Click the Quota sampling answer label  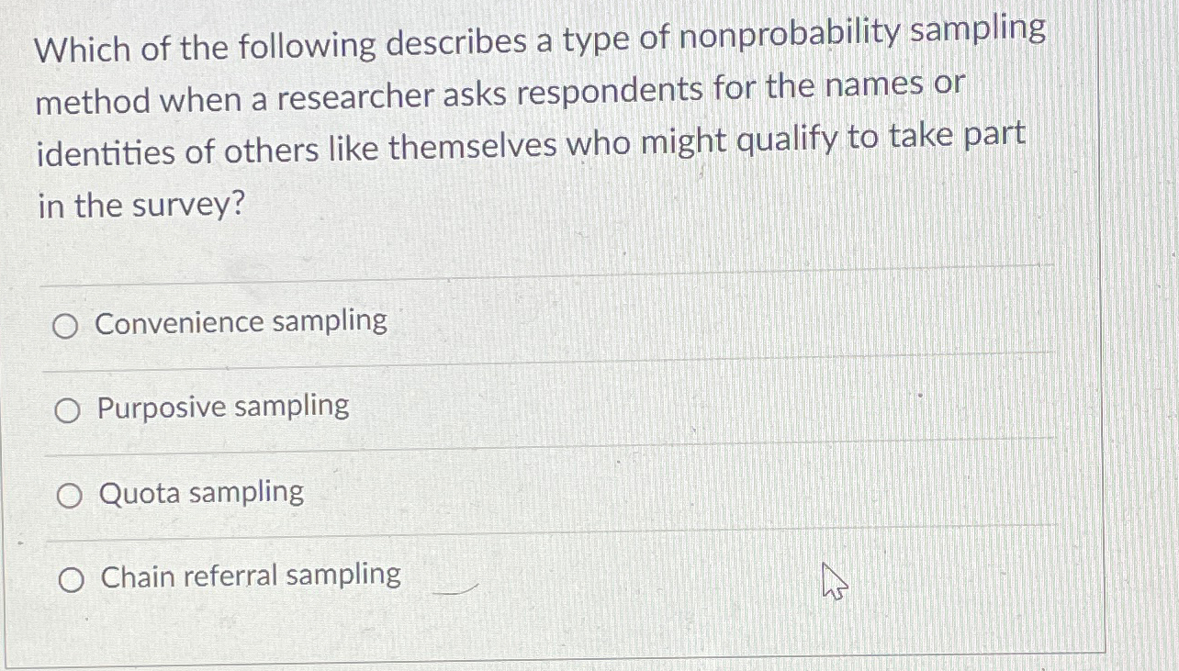click(201, 493)
